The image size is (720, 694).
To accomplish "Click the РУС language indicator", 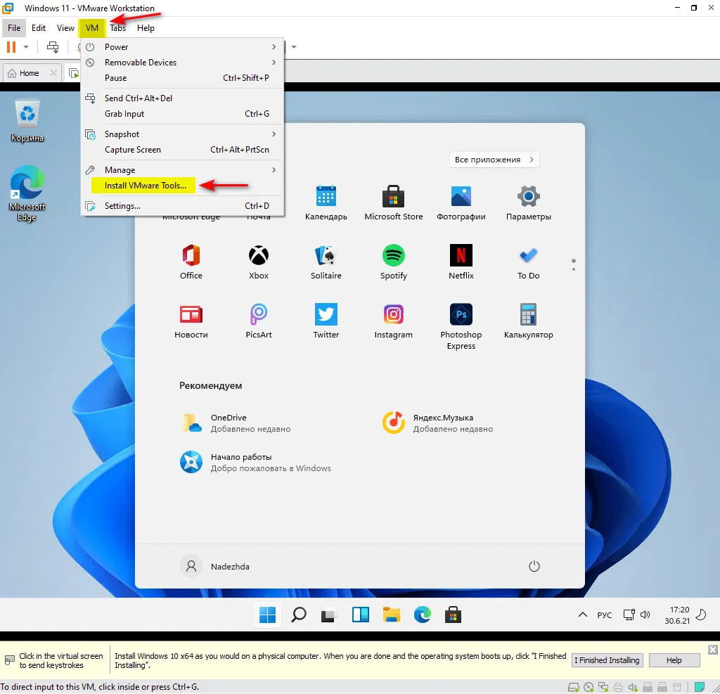I will (604, 615).
